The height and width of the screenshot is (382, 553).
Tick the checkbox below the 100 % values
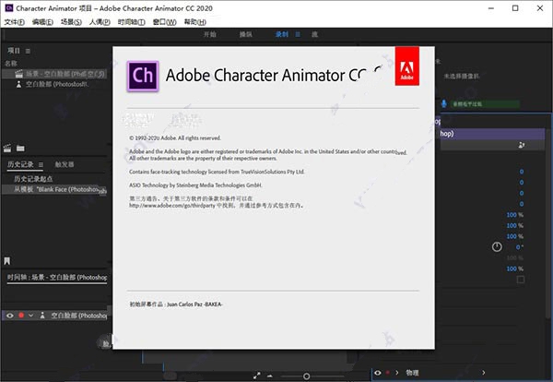pyautogui.click(x=521, y=280)
